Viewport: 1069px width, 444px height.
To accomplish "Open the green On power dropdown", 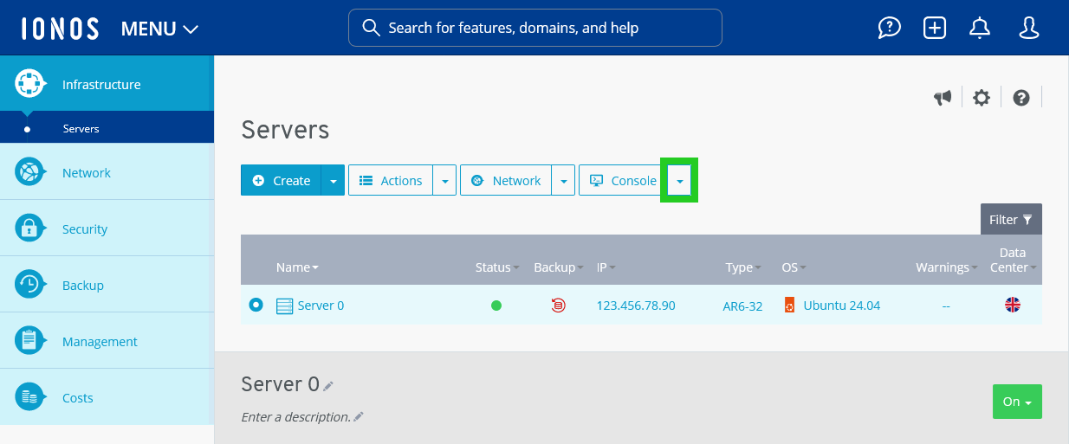I will click(x=1017, y=402).
